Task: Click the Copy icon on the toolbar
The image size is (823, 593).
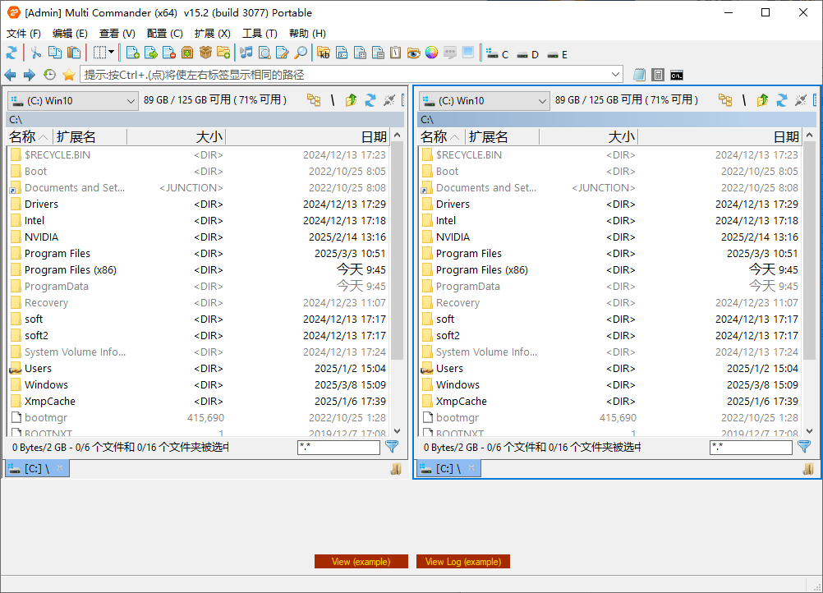Action: click(53, 53)
